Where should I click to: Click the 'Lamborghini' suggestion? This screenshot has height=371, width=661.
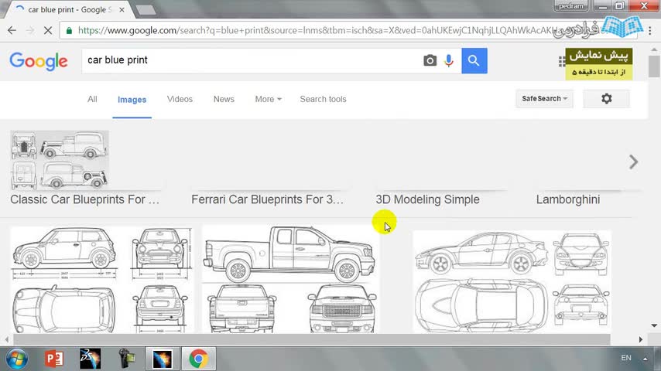pos(568,199)
